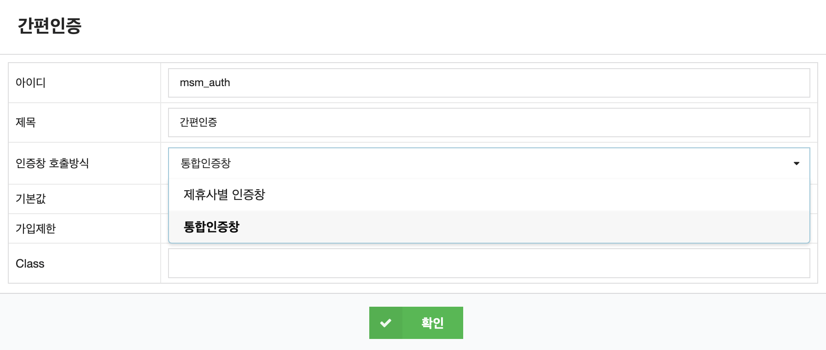Screen dimensions: 826x350
Task: Click the 간편인증 page heading
Action: tap(50, 26)
